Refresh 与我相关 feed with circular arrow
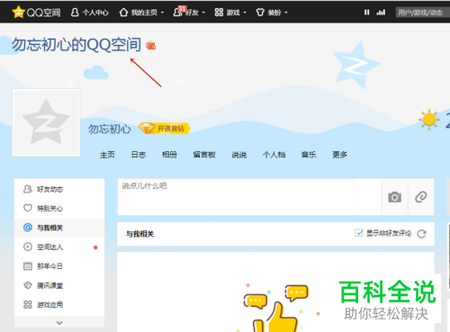This screenshot has height=332, width=450. (422, 234)
